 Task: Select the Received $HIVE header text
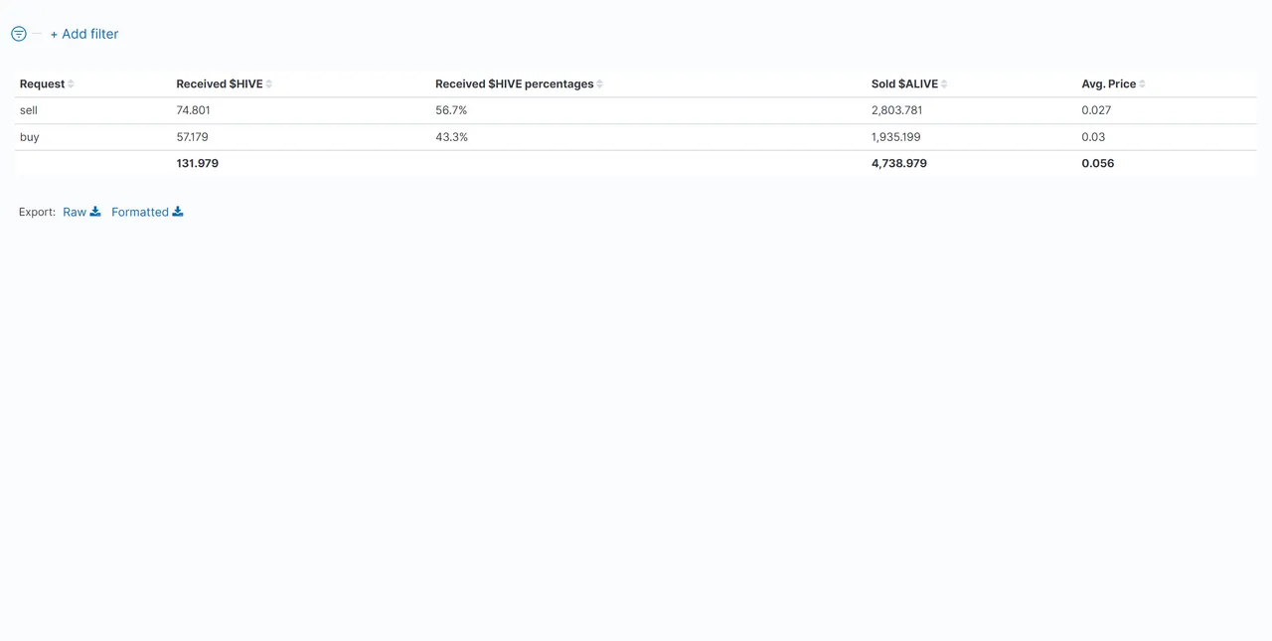click(x=220, y=84)
